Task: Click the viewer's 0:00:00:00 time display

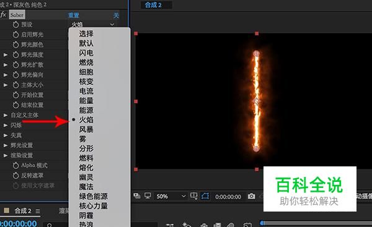Action: click(x=228, y=197)
